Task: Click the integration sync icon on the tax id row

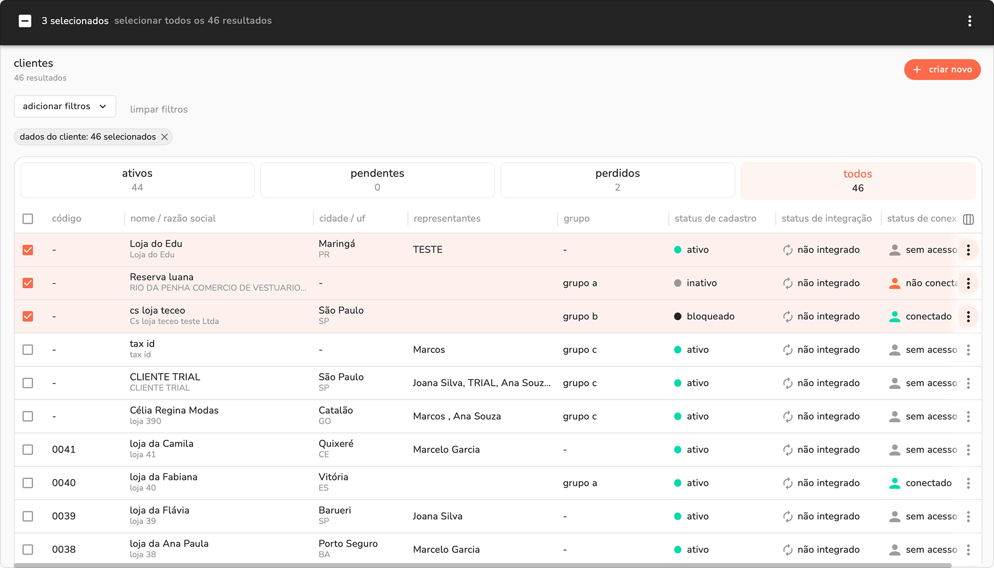Action: pyautogui.click(x=788, y=350)
